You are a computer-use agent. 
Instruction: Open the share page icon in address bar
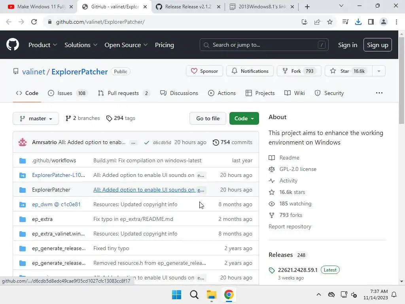[317, 22]
